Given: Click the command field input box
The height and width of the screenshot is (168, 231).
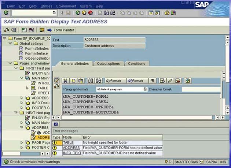Looking at the screenshot, I should pyautogui.click(x=34, y=13).
